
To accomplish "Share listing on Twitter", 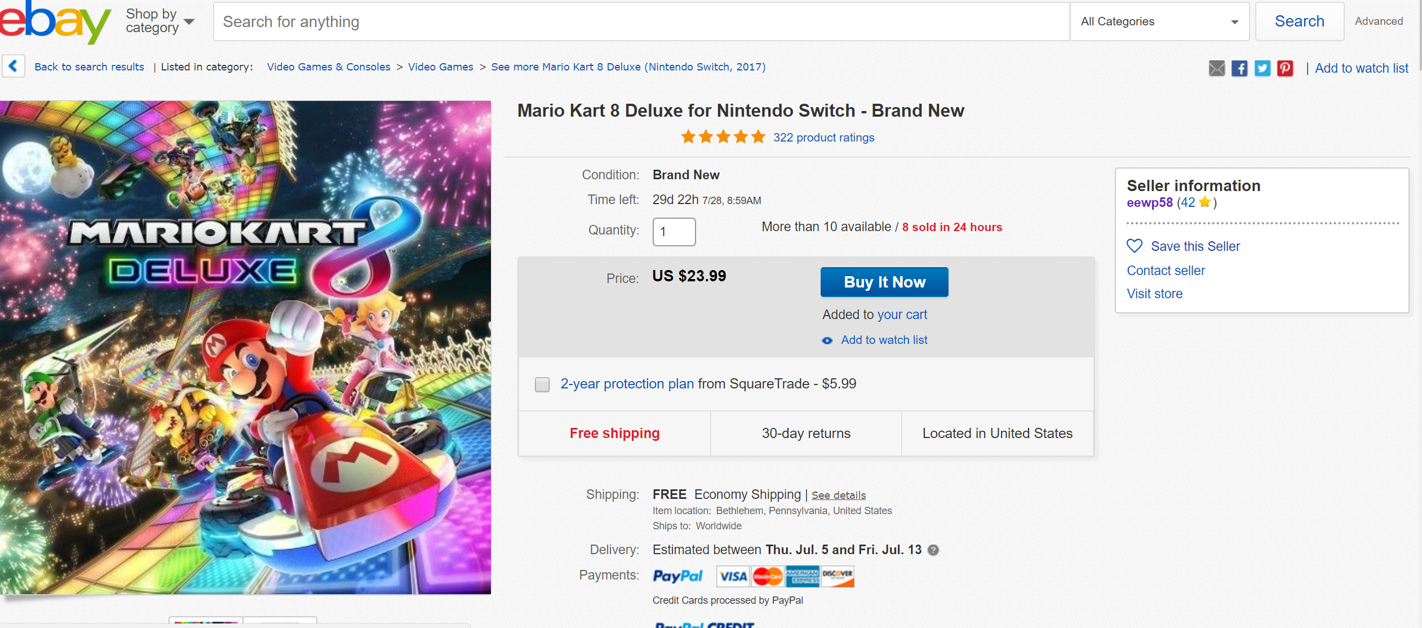I will click(1262, 68).
